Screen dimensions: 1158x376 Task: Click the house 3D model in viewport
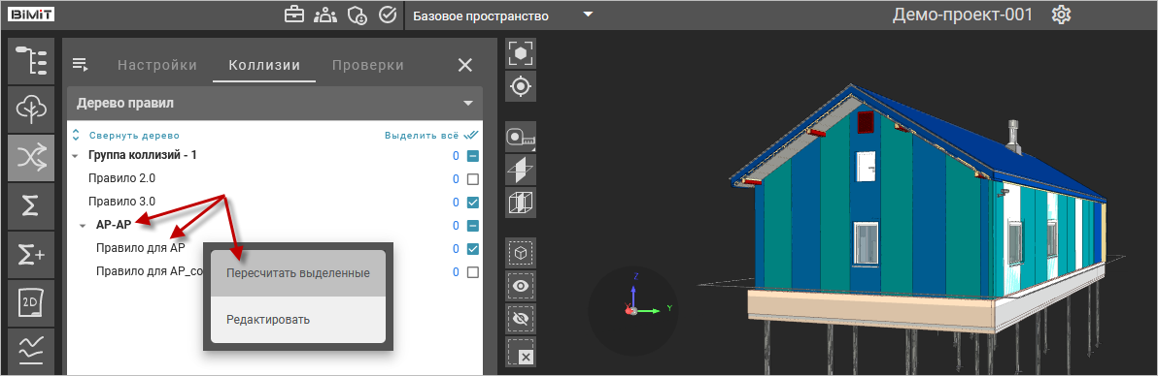923,221
